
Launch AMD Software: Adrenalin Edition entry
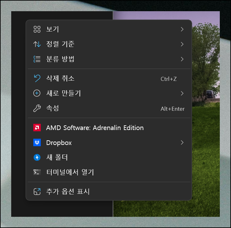109,128
